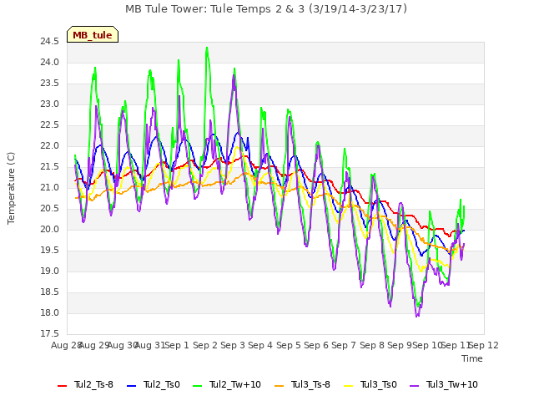
Task: Click the Time axis label
Action: pyautogui.click(x=472, y=358)
